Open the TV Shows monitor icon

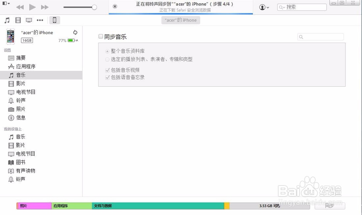[29, 20]
